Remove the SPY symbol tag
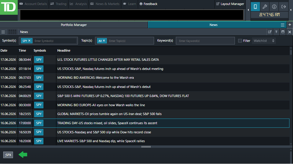Screen dimensions: 293x164 [29, 40]
